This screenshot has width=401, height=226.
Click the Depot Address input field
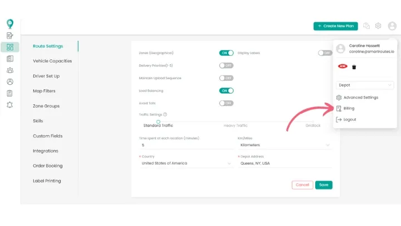pyautogui.click(x=285, y=164)
